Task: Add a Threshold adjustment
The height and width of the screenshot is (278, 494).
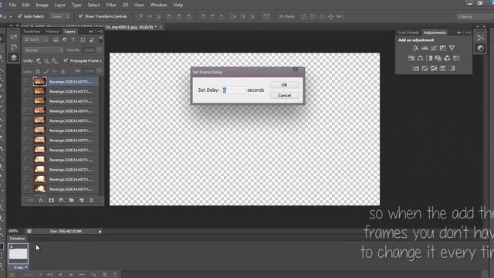Action: pos(434,69)
